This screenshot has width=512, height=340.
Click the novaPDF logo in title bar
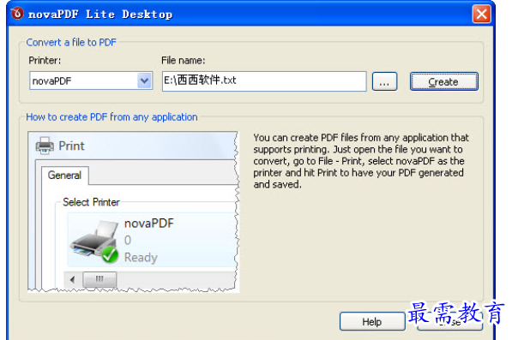[17, 14]
